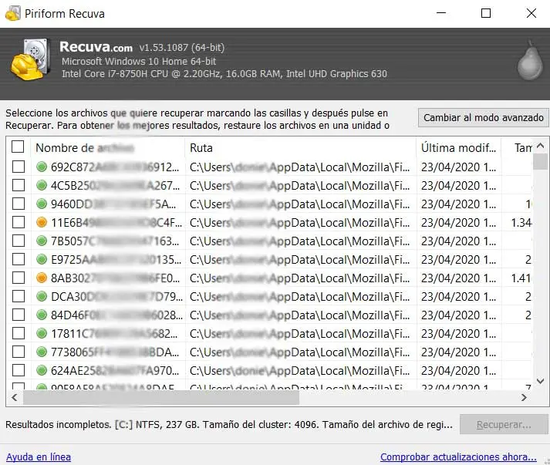
Task: Click the vertical scrollbar thumb
Action: click(540, 162)
